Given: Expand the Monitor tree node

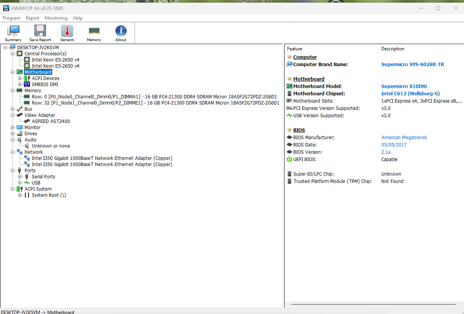Looking at the screenshot, I should point(12,128).
